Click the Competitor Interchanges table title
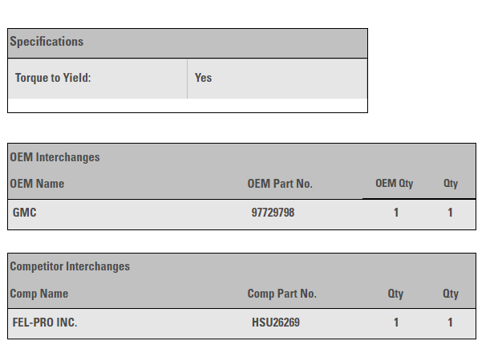Screen dimensions: 498x345 [x=70, y=266]
